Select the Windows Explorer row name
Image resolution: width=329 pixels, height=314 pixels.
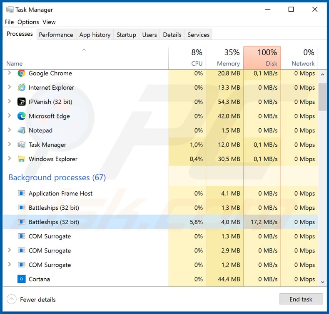pos(53,159)
